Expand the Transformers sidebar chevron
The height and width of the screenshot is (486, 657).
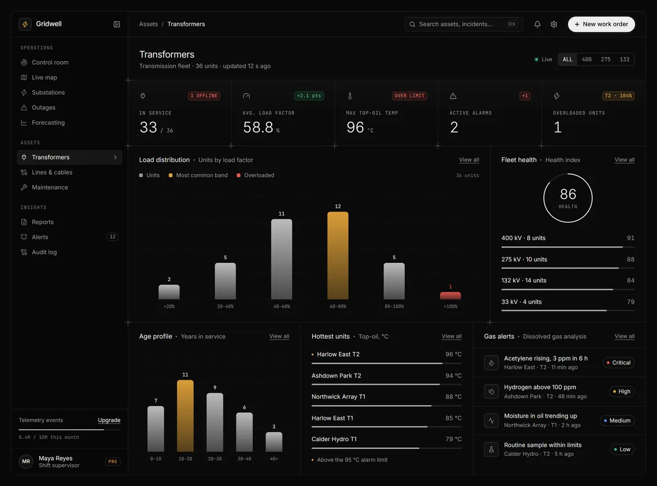click(115, 158)
